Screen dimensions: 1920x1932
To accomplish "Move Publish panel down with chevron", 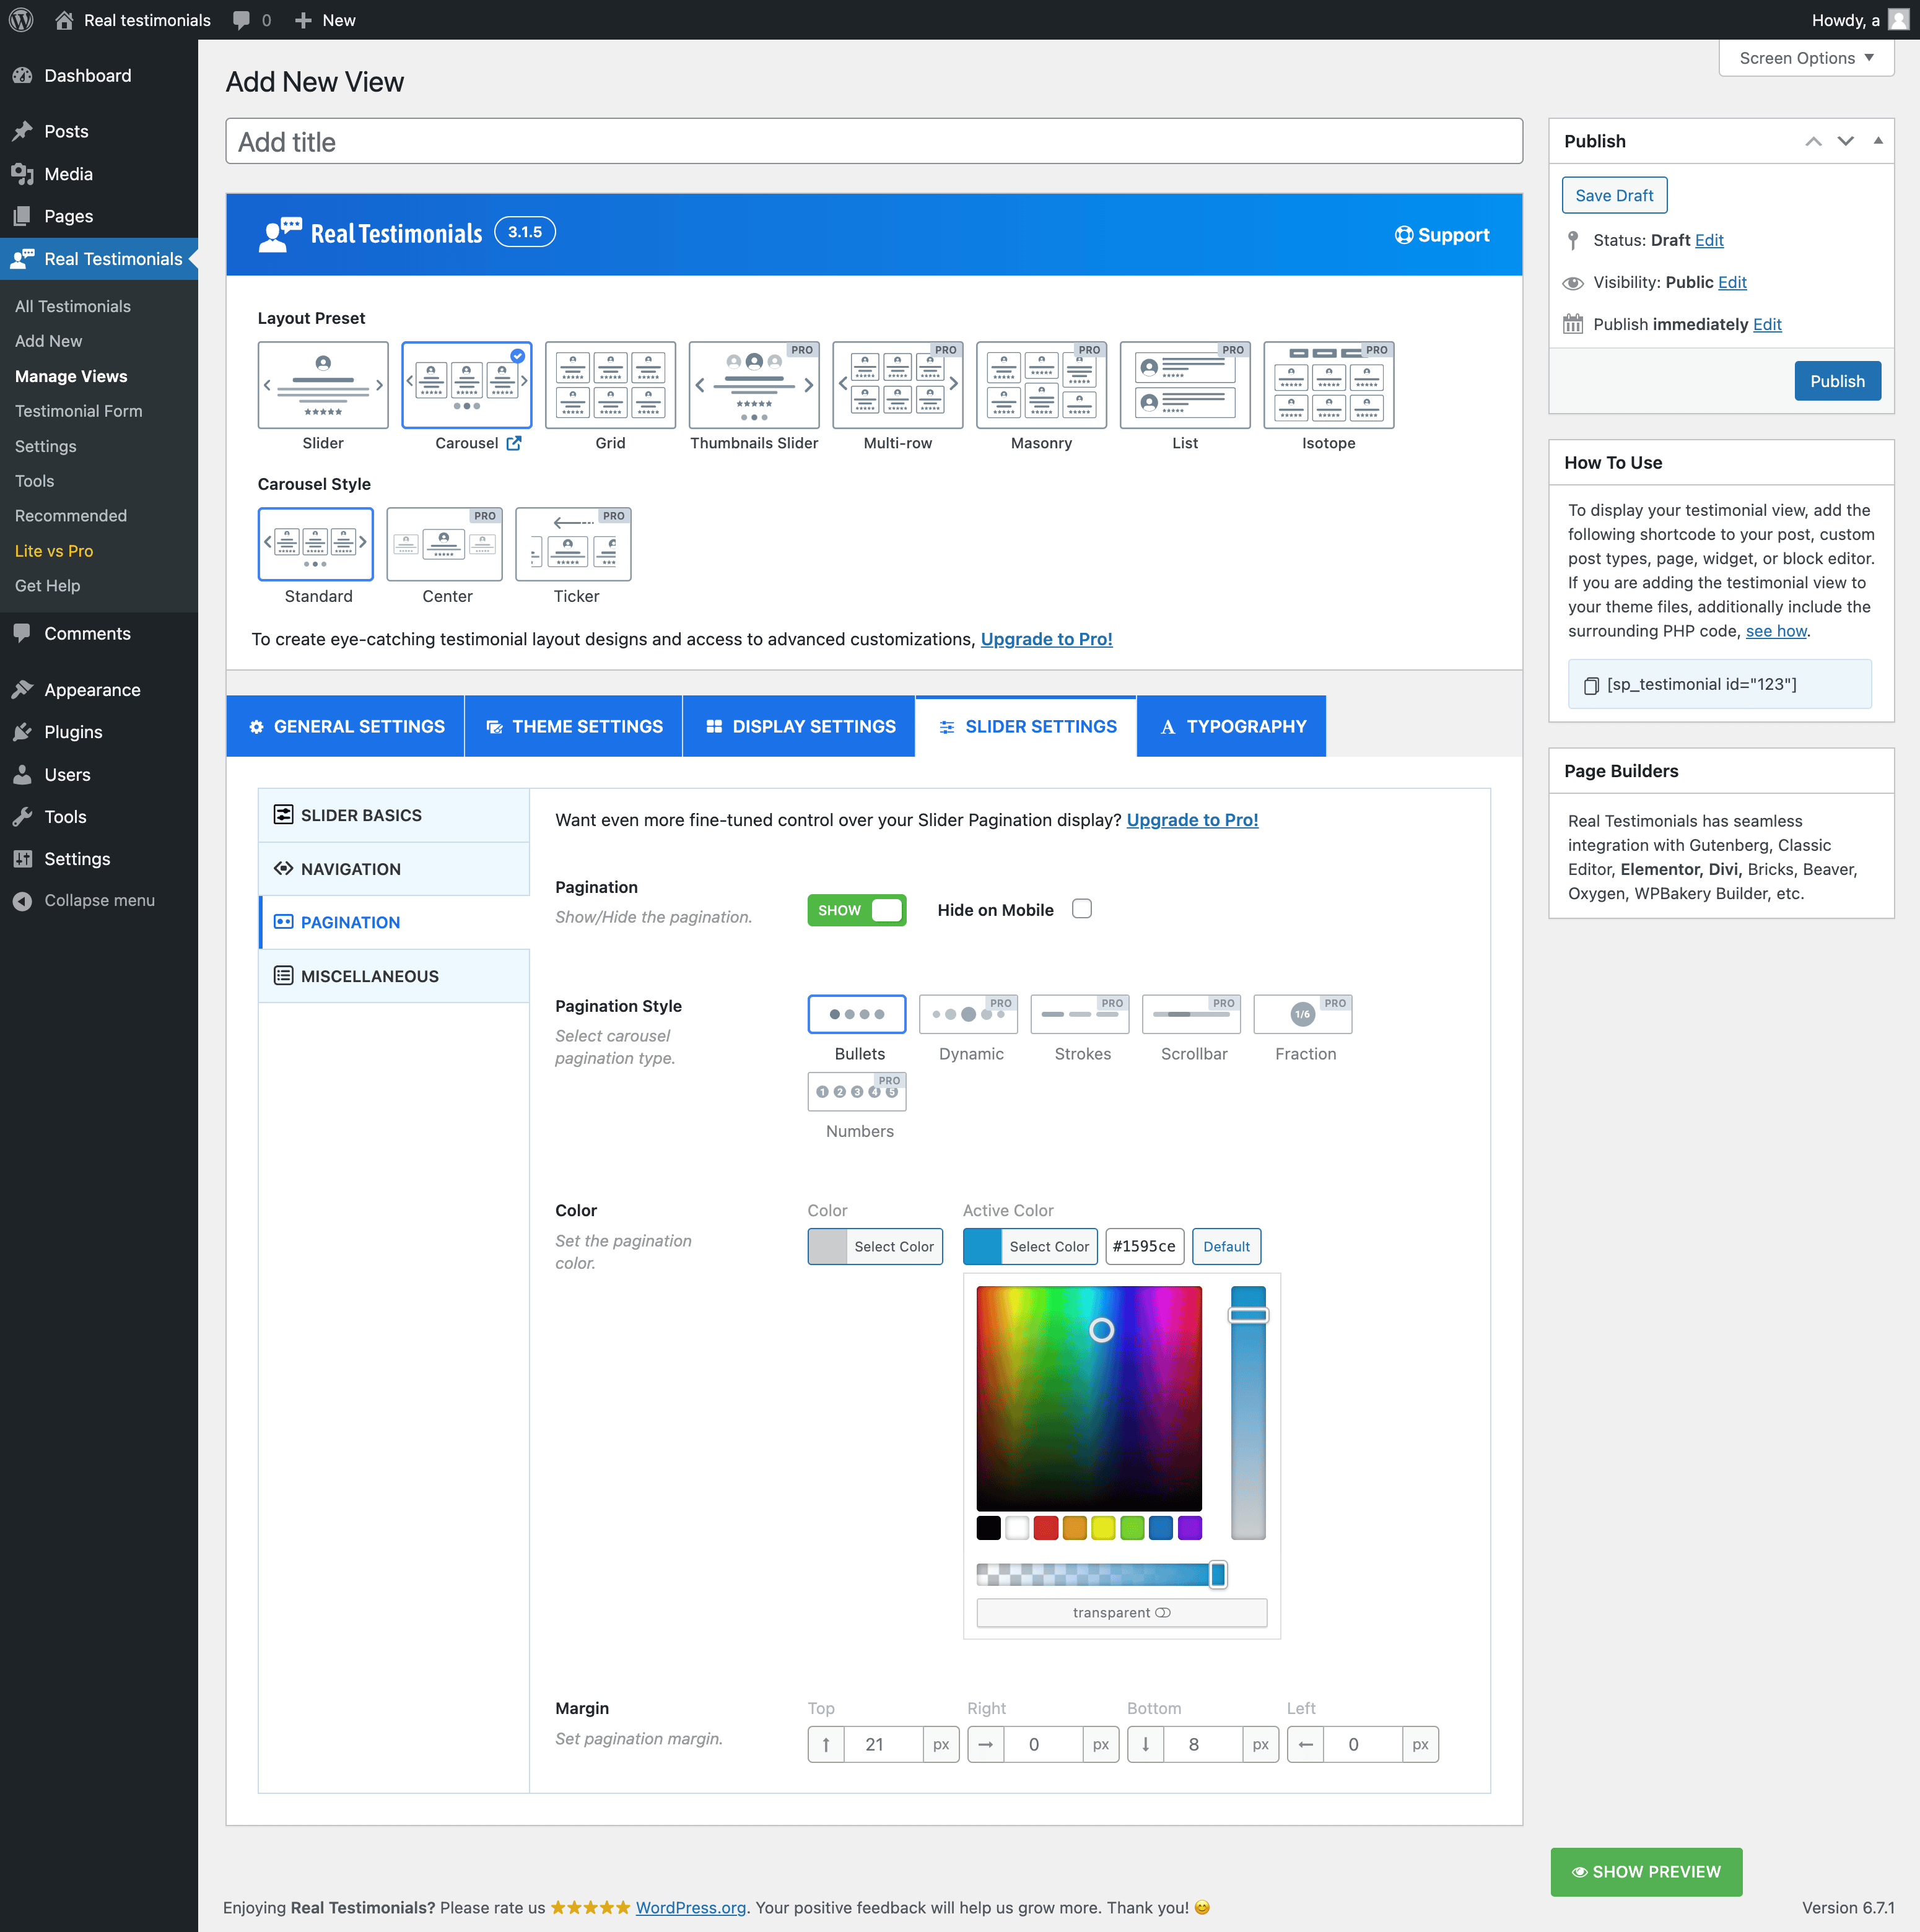I will tap(1845, 141).
